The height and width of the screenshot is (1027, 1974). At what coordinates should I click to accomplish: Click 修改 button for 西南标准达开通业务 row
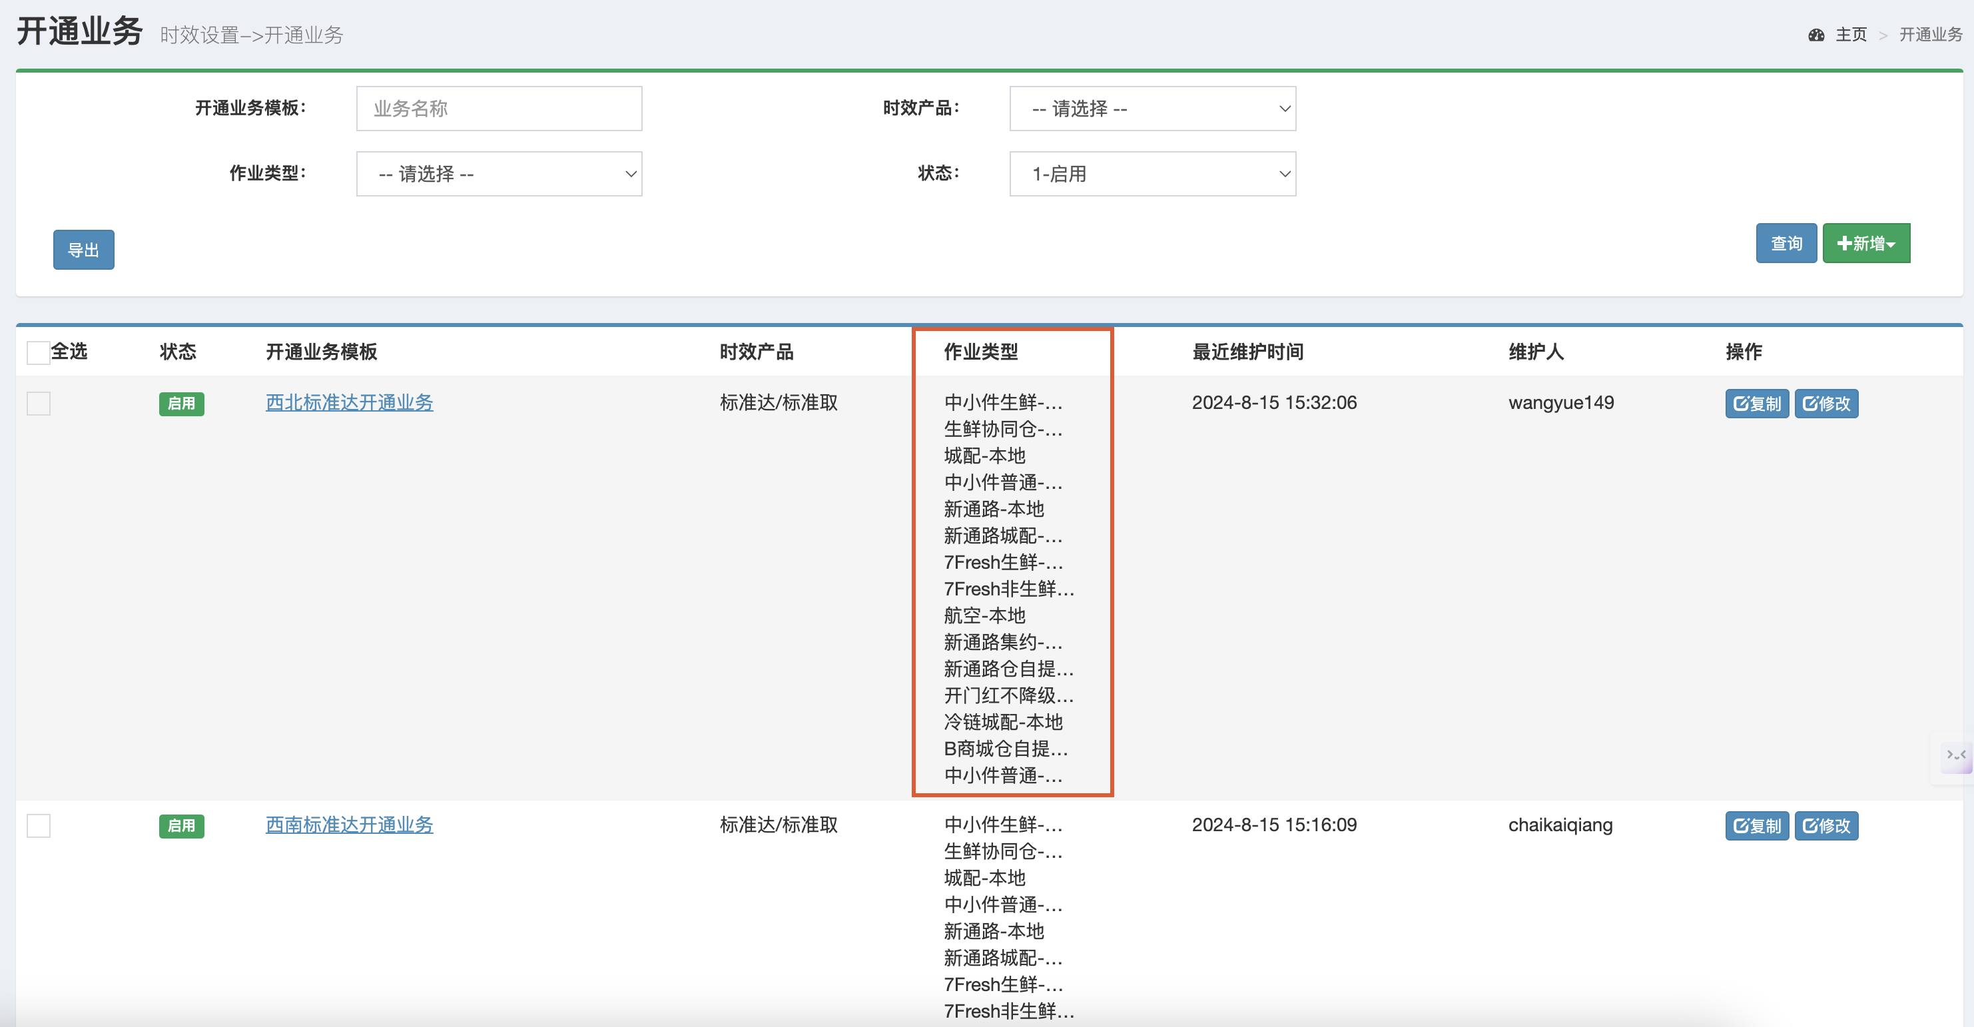coord(1825,825)
